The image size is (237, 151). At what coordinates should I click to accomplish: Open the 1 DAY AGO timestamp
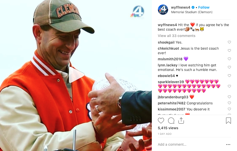[x=165, y=134]
